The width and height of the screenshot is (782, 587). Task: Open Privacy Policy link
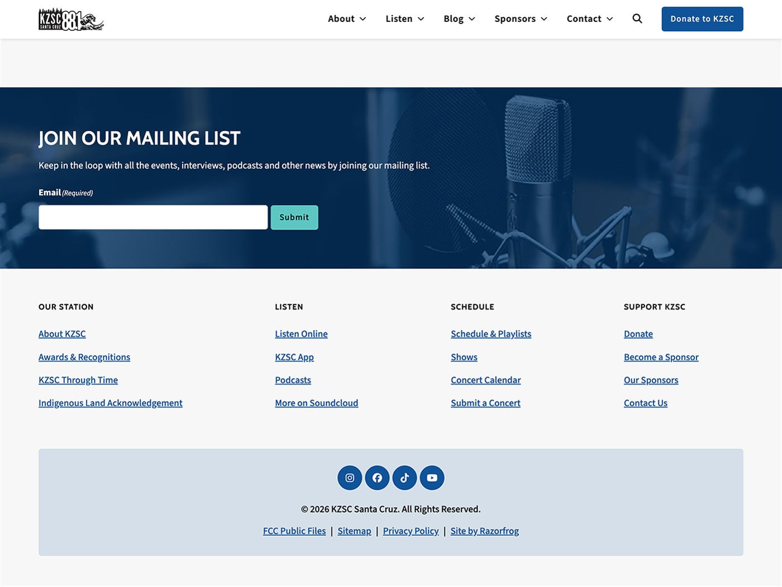coord(411,531)
